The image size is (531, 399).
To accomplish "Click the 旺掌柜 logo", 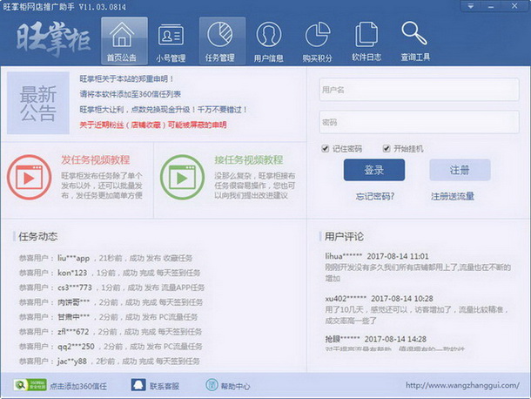I will tap(53, 39).
